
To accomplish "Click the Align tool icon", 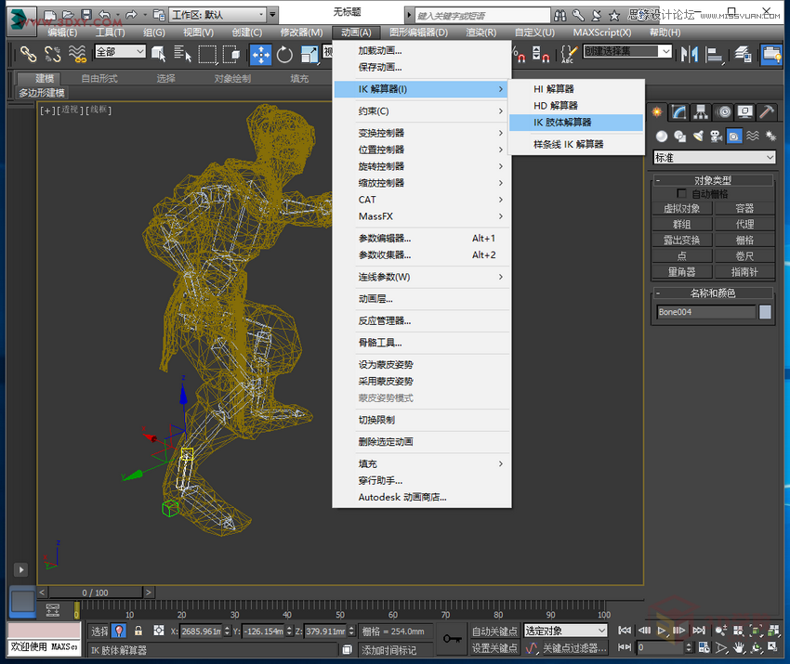I will (x=715, y=54).
